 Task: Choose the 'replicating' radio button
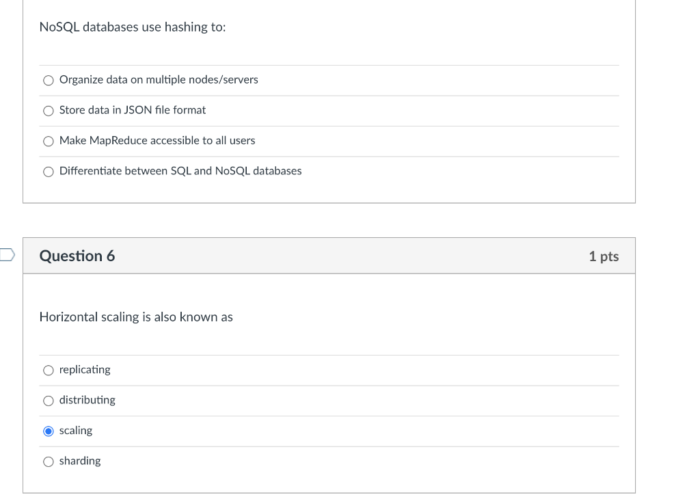coord(49,370)
